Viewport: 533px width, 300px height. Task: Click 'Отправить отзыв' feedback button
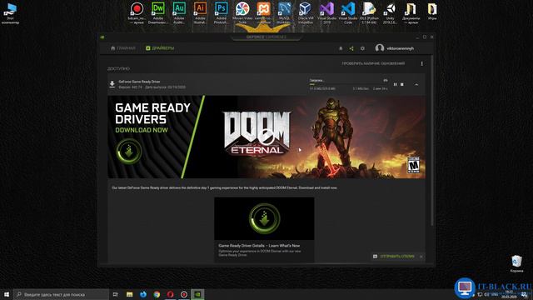(x=394, y=257)
